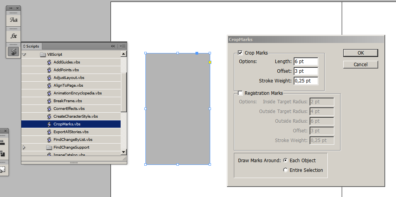Open the Scripts panel flyout menu
Screen dimensions: 396x197
[123, 46]
